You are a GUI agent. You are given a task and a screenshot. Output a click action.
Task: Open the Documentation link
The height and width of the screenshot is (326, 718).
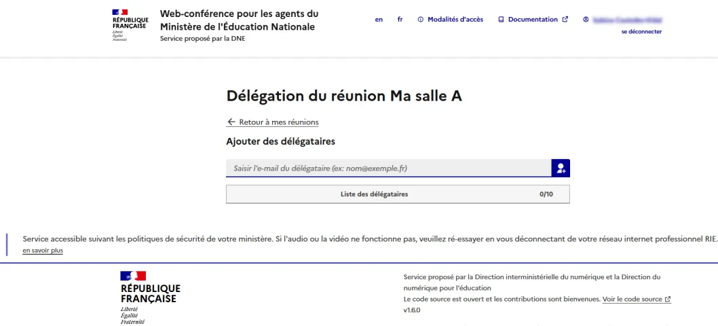(x=533, y=20)
